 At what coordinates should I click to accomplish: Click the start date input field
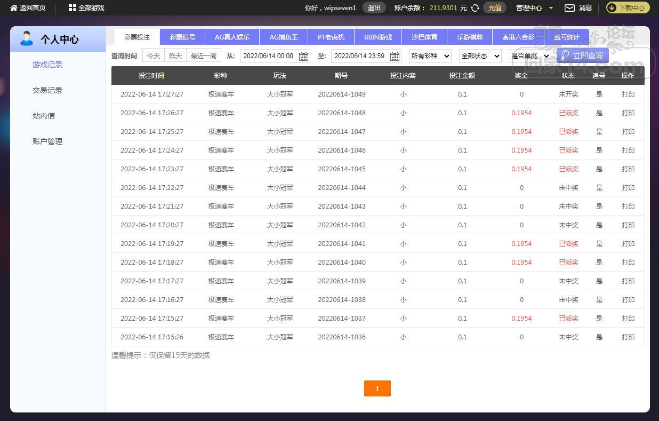(269, 56)
